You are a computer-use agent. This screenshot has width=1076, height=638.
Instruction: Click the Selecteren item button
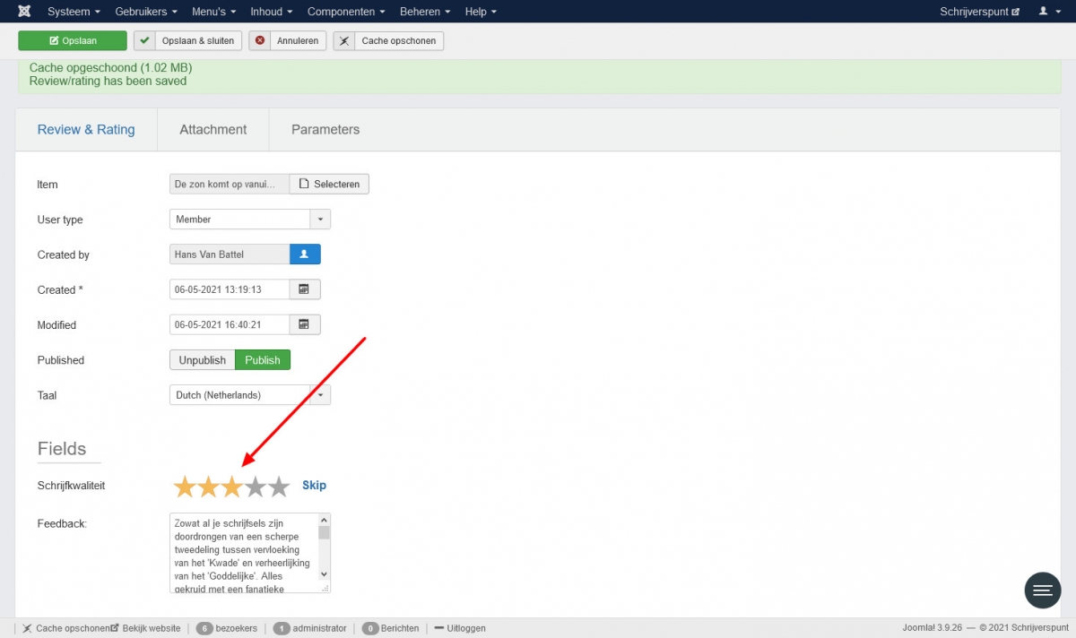click(329, 185)
